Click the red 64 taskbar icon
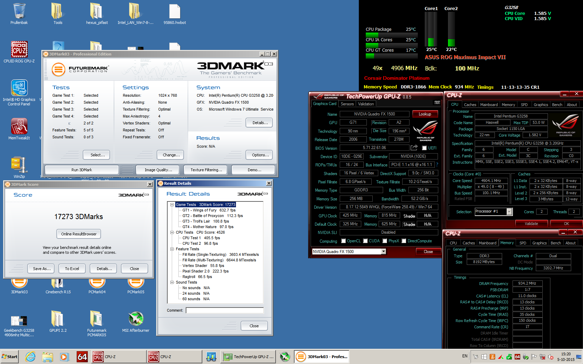Image resolution: width=583 pixels, height=364 pixels. 82,357
